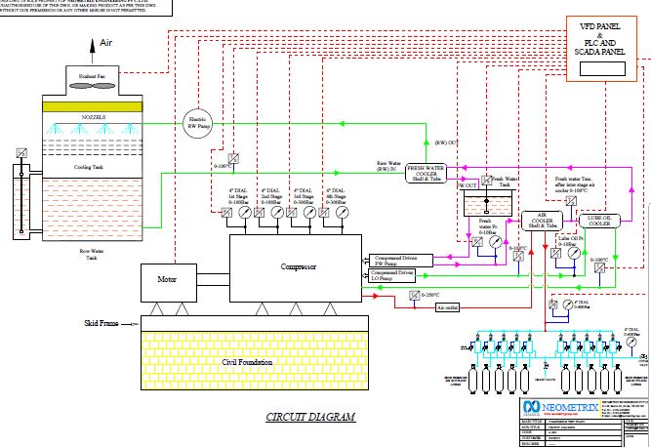
Task: Click the Row Water Tank caption
Action: 92,254
